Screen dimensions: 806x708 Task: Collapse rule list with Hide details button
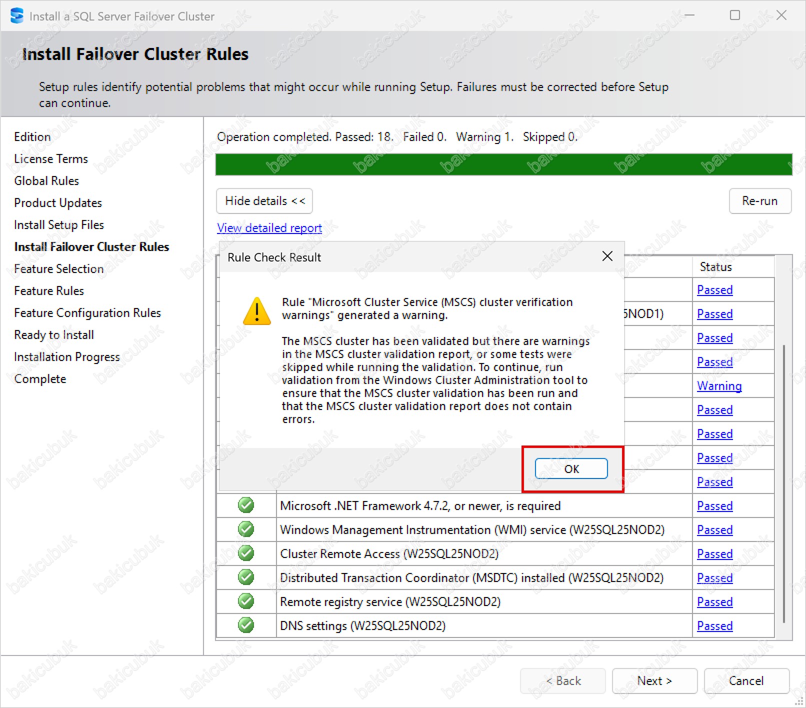pyautogui.click(x=264, y=201)
